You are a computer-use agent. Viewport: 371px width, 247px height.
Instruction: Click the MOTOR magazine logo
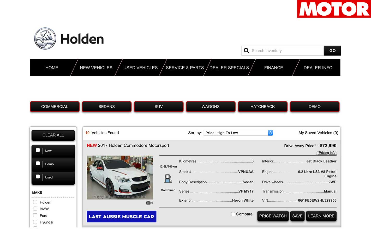334,9
